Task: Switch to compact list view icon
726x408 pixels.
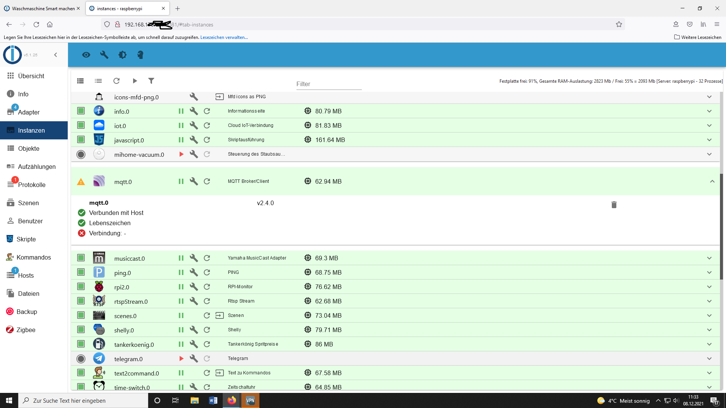Action: coord(98,81)
